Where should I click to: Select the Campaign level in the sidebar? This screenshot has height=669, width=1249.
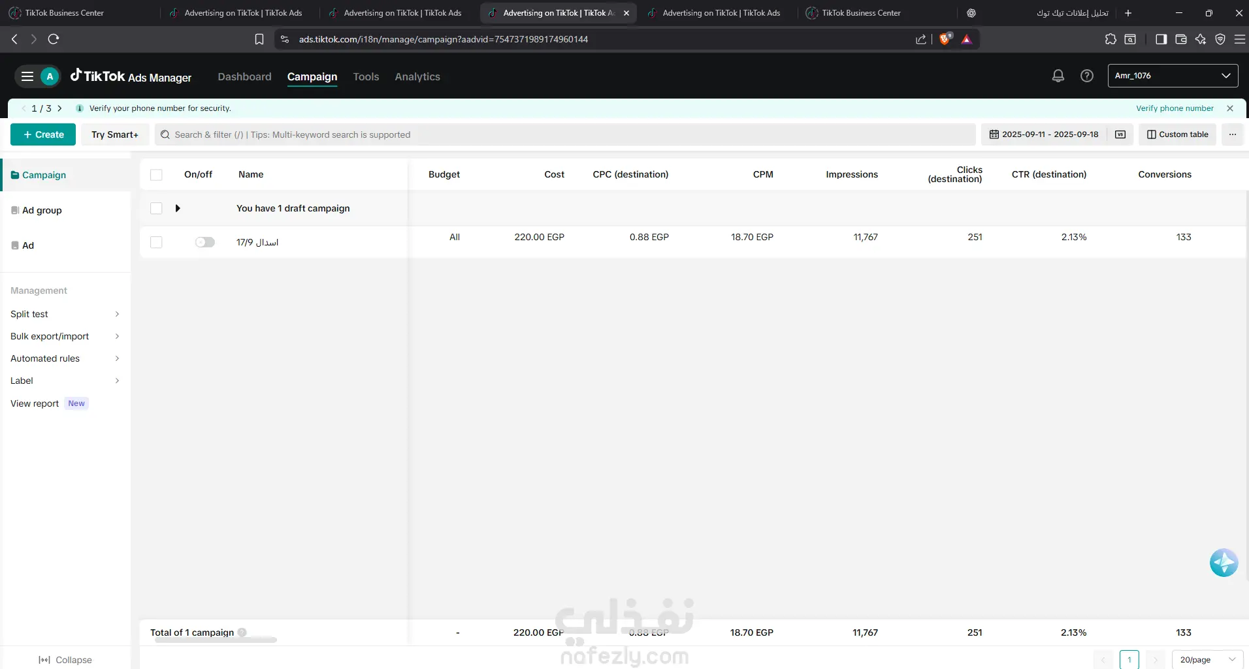pos(65,175)
